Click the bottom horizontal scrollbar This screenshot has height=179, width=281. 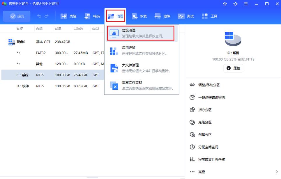pos(93,178)
